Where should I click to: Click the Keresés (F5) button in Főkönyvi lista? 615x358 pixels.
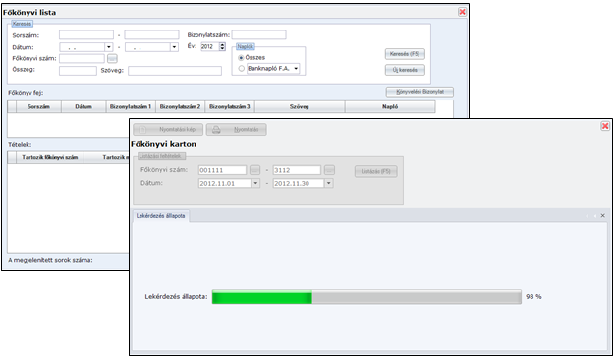point(405,54)
